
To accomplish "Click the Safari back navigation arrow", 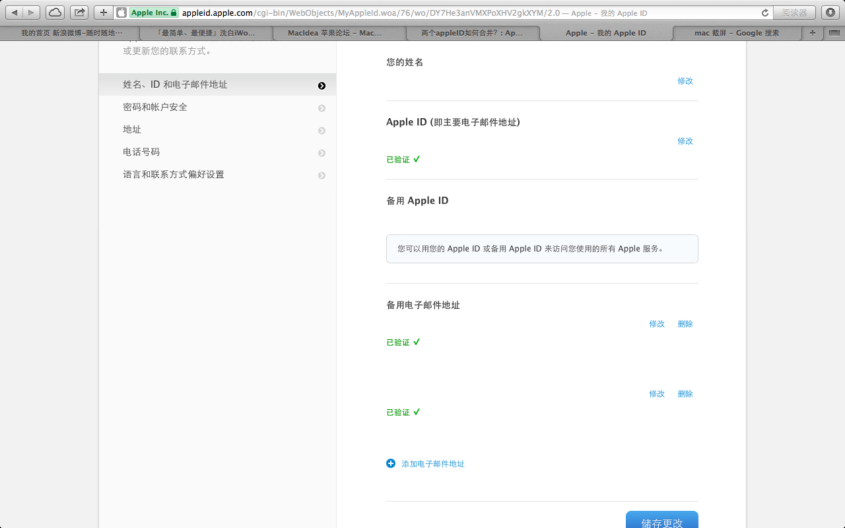I will click(x=15, y=13).
